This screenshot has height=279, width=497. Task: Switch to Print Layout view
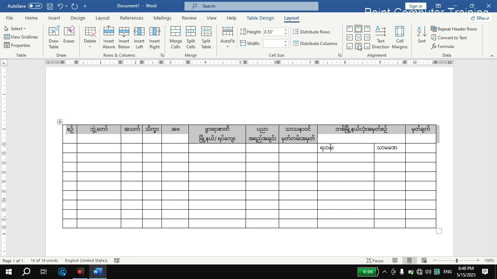point(410,261)
